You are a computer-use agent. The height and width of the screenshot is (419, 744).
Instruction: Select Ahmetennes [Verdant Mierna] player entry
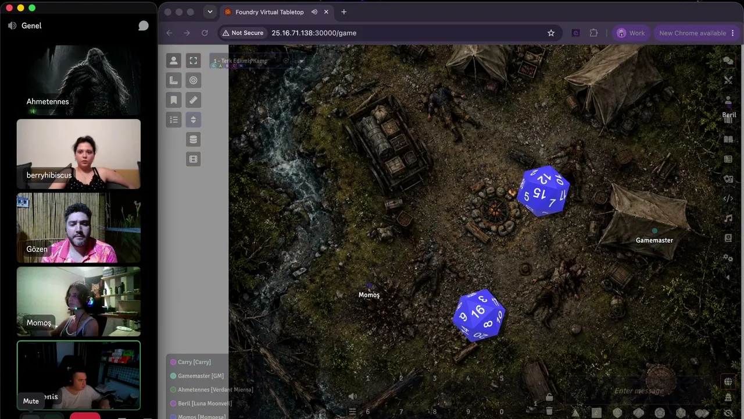(x=212, y=390)
